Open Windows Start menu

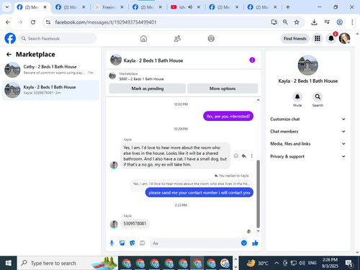tap(9, 264)
